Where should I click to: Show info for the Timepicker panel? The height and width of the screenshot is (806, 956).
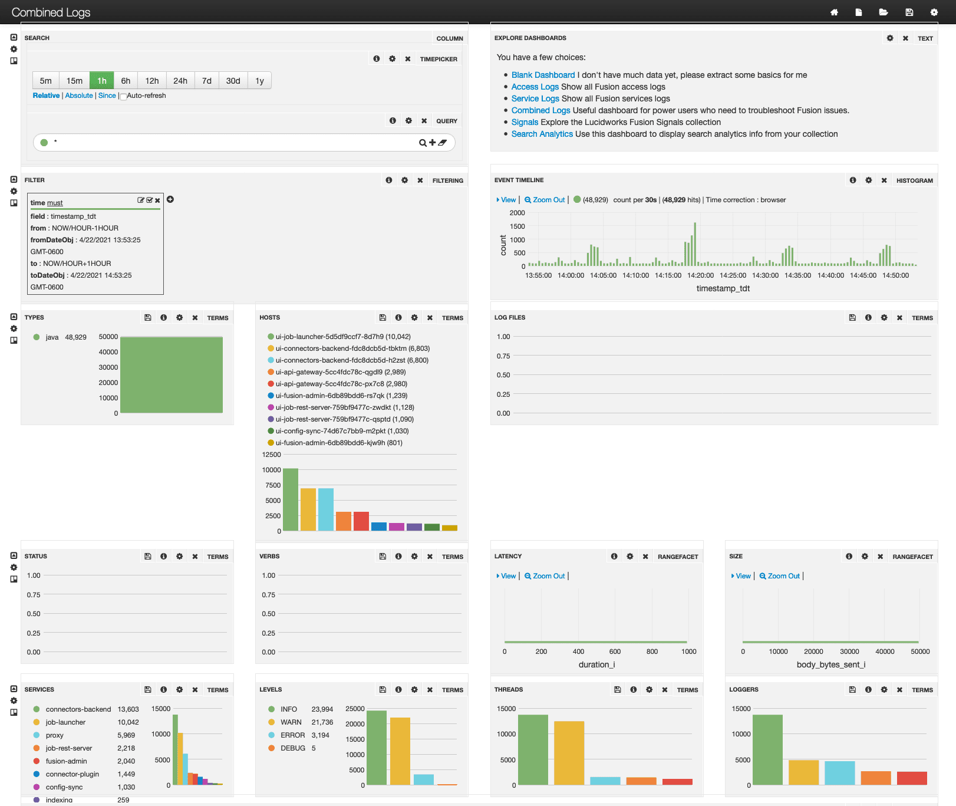(x=377, y=59)
